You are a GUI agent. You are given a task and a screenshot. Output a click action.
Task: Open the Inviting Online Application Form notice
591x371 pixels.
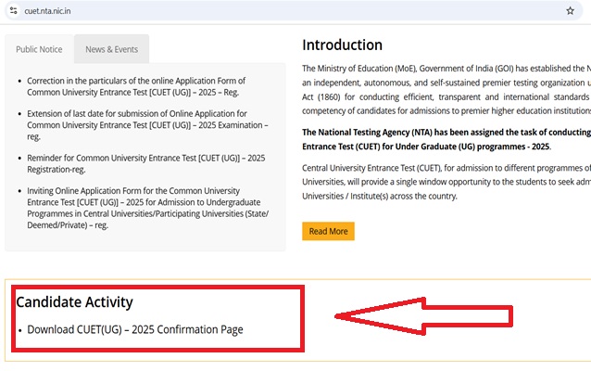coord(148,208)
